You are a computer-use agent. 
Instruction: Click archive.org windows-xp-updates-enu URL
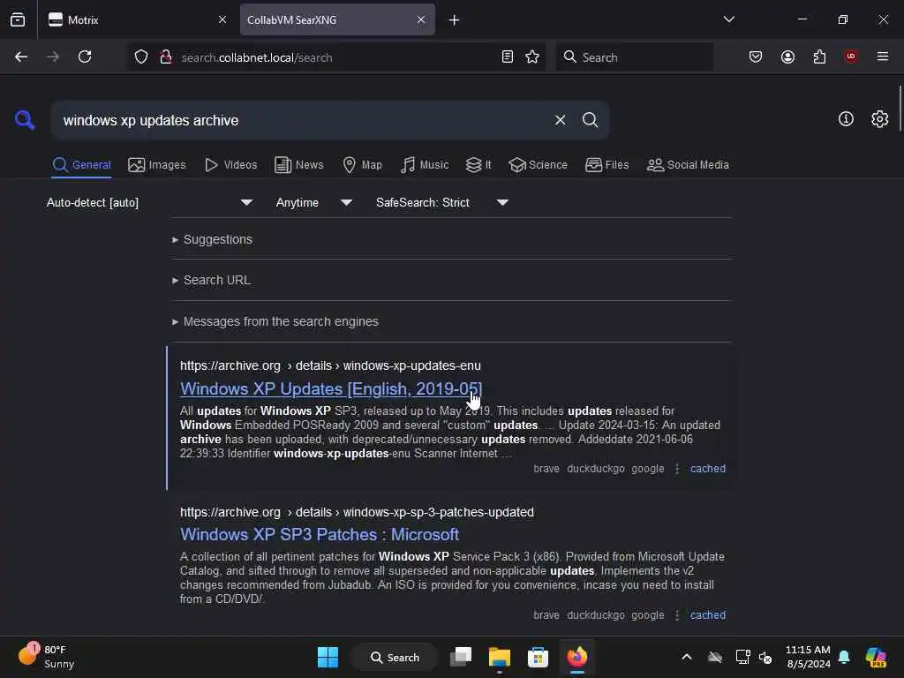(330, 366)
